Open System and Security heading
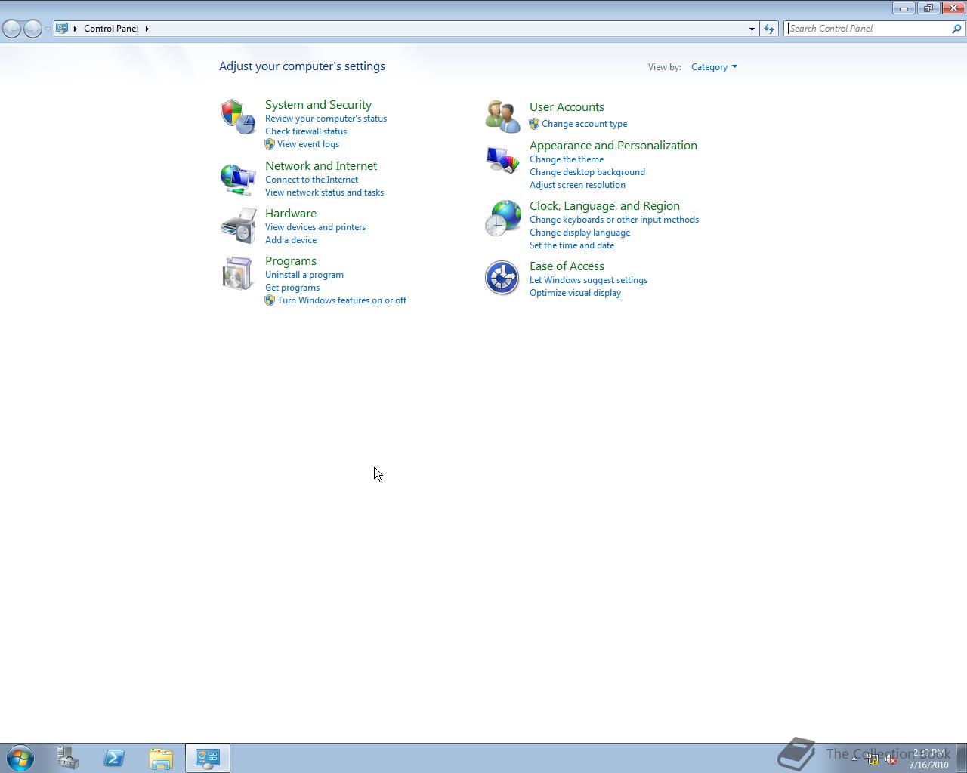 [x=318, y=105]
